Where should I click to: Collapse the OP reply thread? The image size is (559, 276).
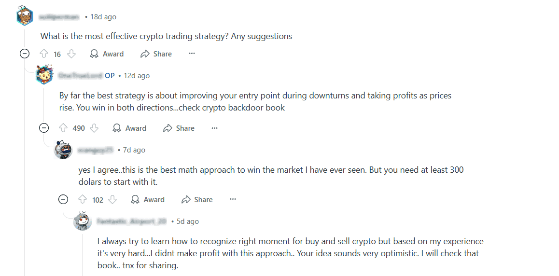point(43,128)
